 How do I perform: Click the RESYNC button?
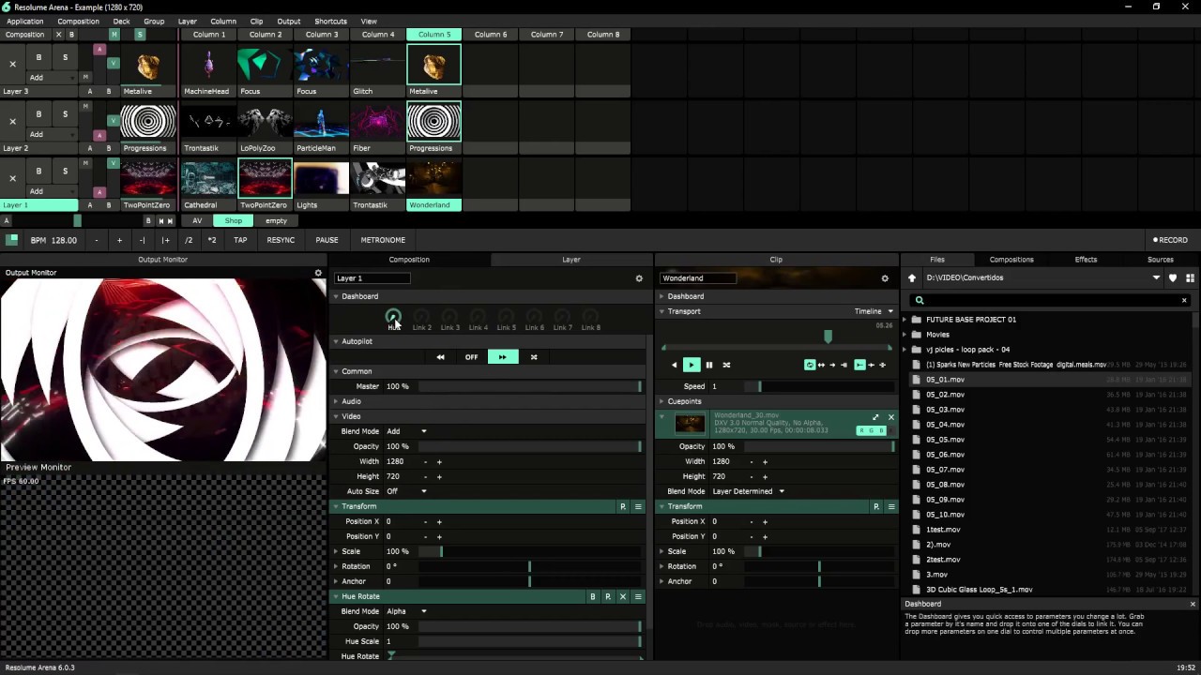(281, 240)
